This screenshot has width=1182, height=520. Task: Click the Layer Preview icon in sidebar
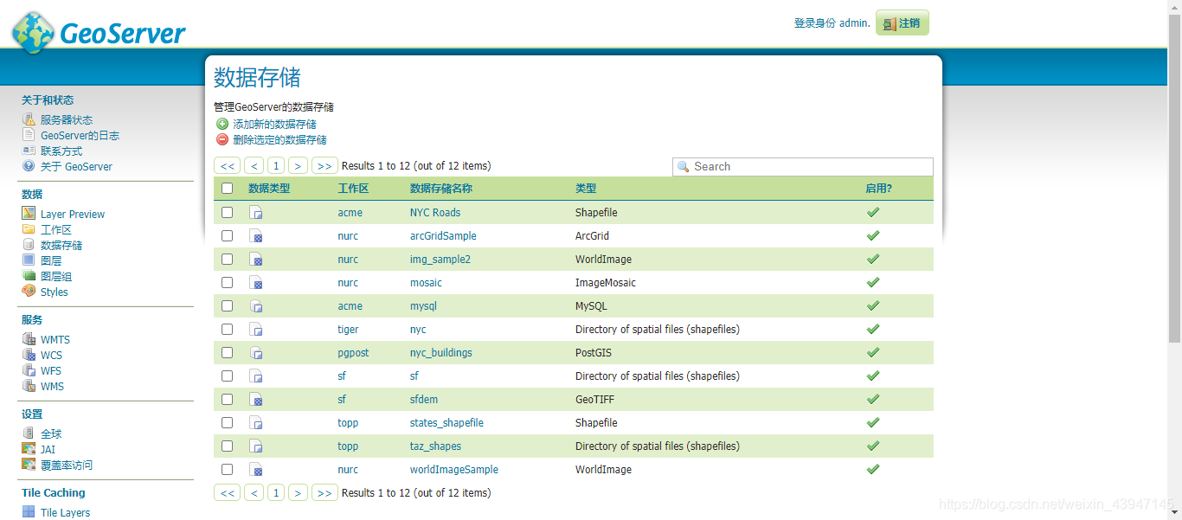pyautogui.click(x=29, y=214)
